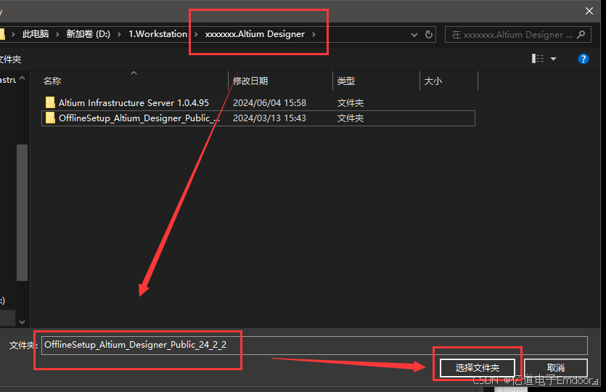
Task: Select xxxxxxx.Altium Designer breadcrumb segment
Action: pos(255,34)
